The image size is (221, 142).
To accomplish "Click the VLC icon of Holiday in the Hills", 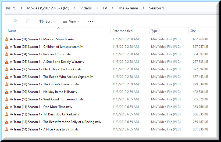I will [x=7, y=92].
